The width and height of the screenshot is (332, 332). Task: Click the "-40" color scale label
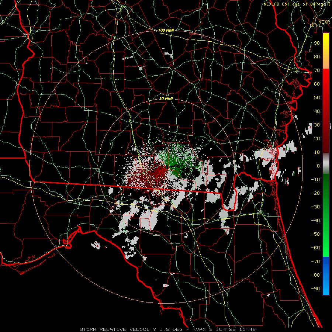(x=315, y=221)
